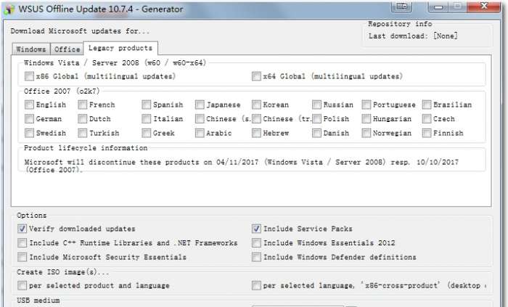The height and width of the screenshot is (307, 508).
Task: Check the Brazilian language checkbox
Action: coord(427,105)
